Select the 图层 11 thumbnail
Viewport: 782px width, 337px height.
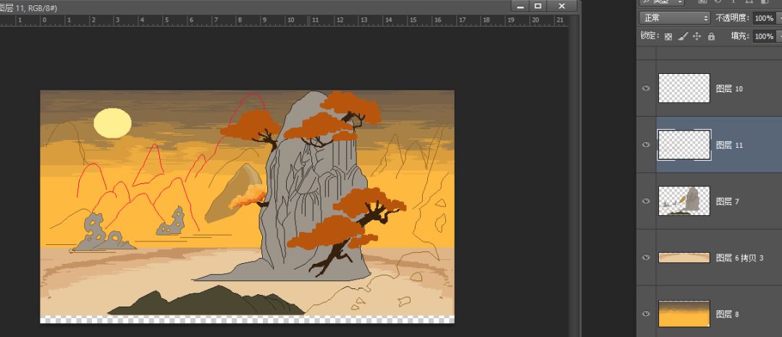(x=684, y=145)
